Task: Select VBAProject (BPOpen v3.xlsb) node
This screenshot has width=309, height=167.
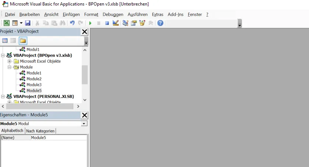Action: pyautogui.click(x=43, y=55)
